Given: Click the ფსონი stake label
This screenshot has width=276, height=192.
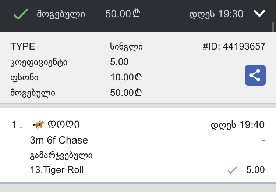Looking at the screenshot, I should [24, 77].
